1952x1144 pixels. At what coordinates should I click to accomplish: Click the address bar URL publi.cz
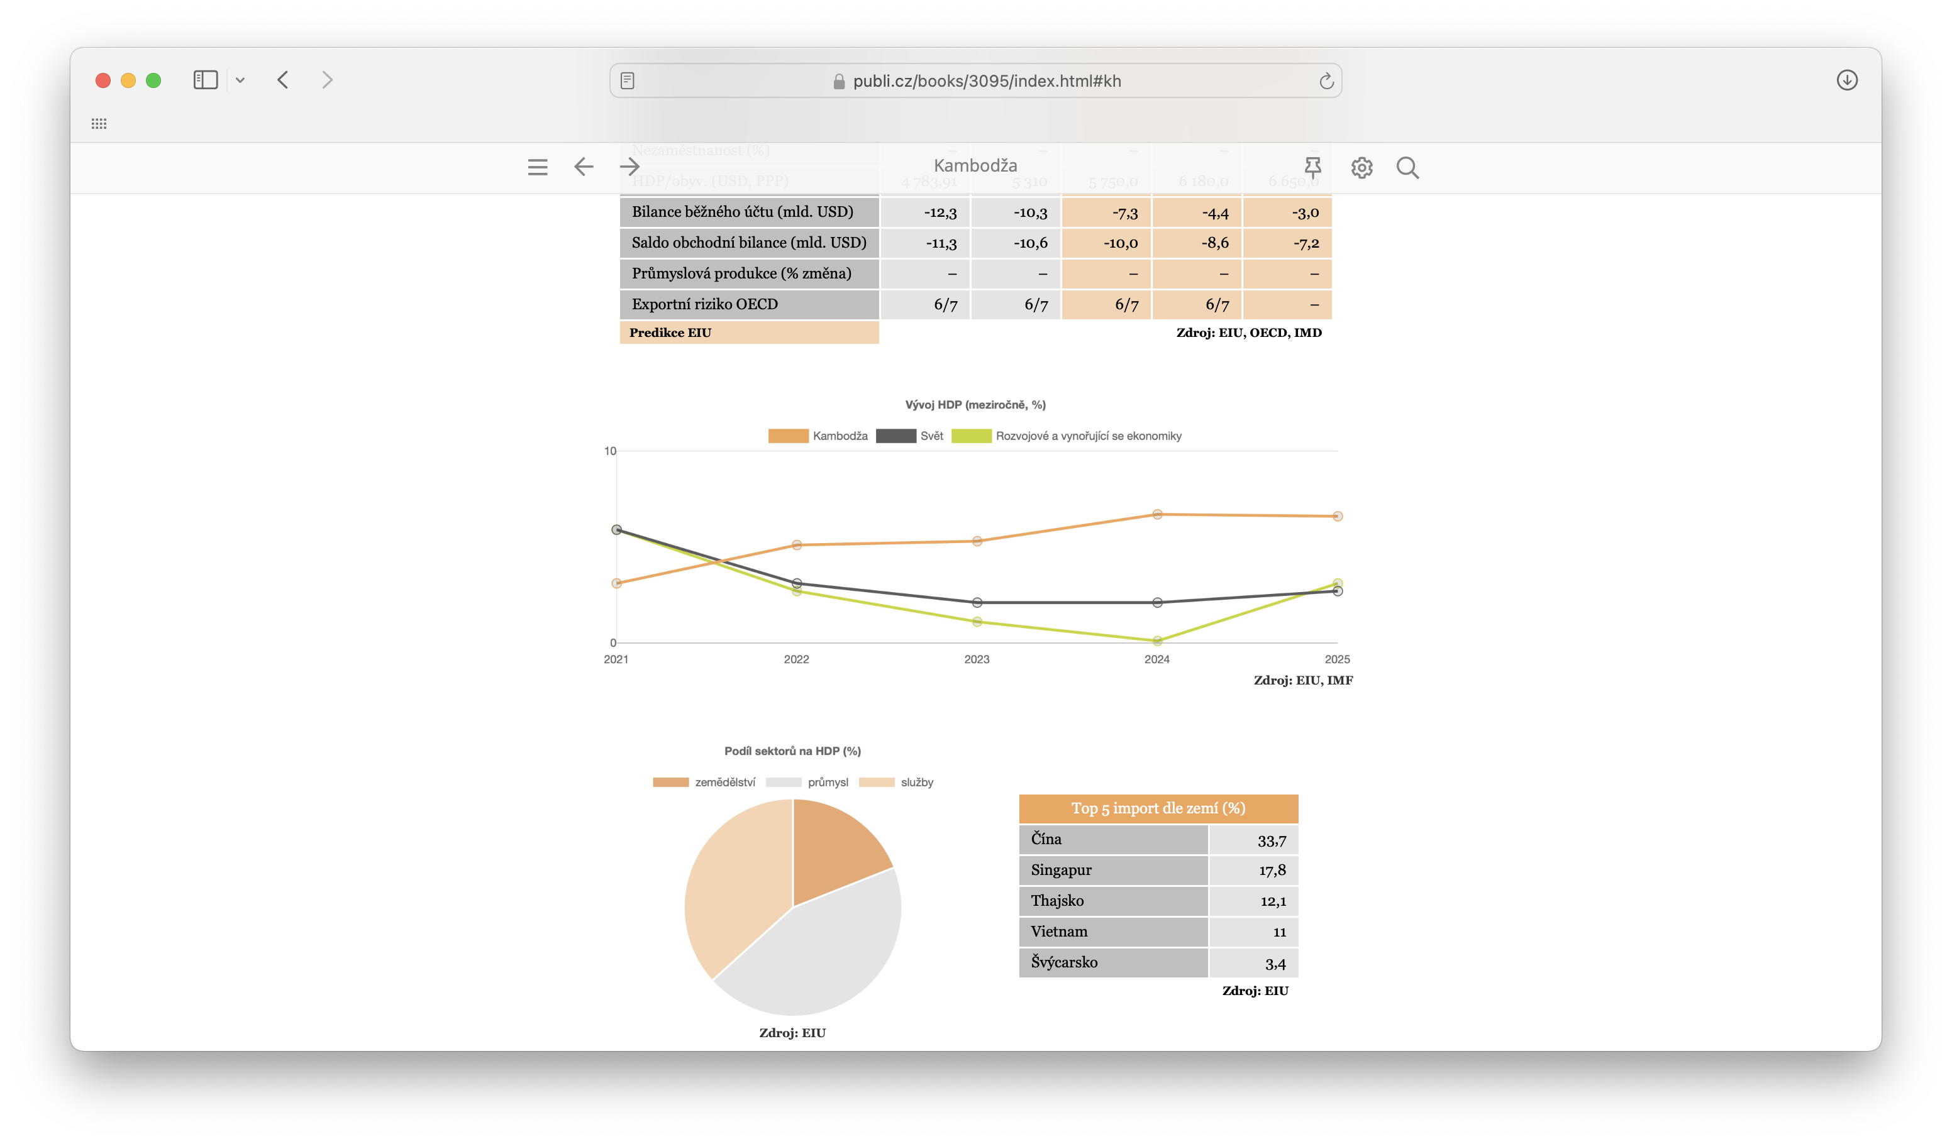(986, 81)
